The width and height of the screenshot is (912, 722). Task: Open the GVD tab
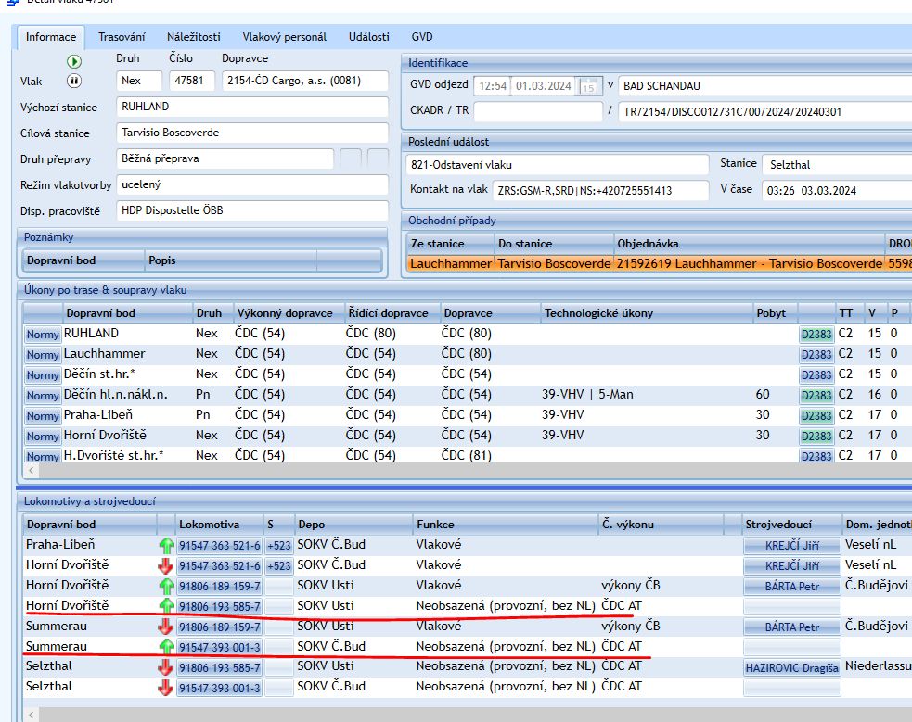tap(422, 37)
